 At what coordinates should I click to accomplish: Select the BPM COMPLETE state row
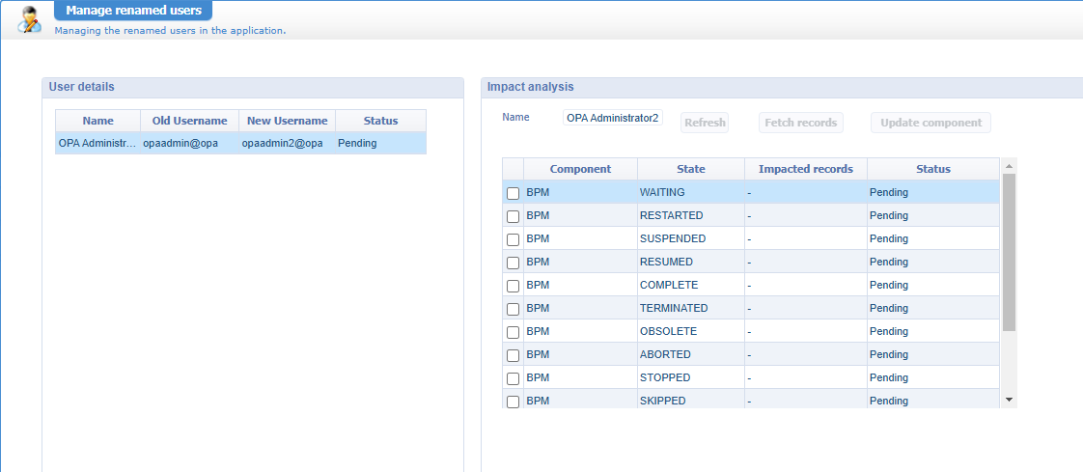[x=668, y=286]
